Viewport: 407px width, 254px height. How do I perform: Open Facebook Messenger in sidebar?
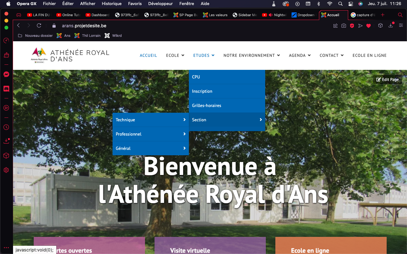coord(6,74)
